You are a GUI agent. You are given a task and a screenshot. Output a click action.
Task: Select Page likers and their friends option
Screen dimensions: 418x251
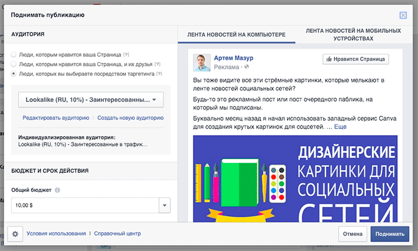click(13, 65)
